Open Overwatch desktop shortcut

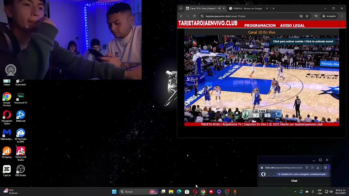click(20, 82)
